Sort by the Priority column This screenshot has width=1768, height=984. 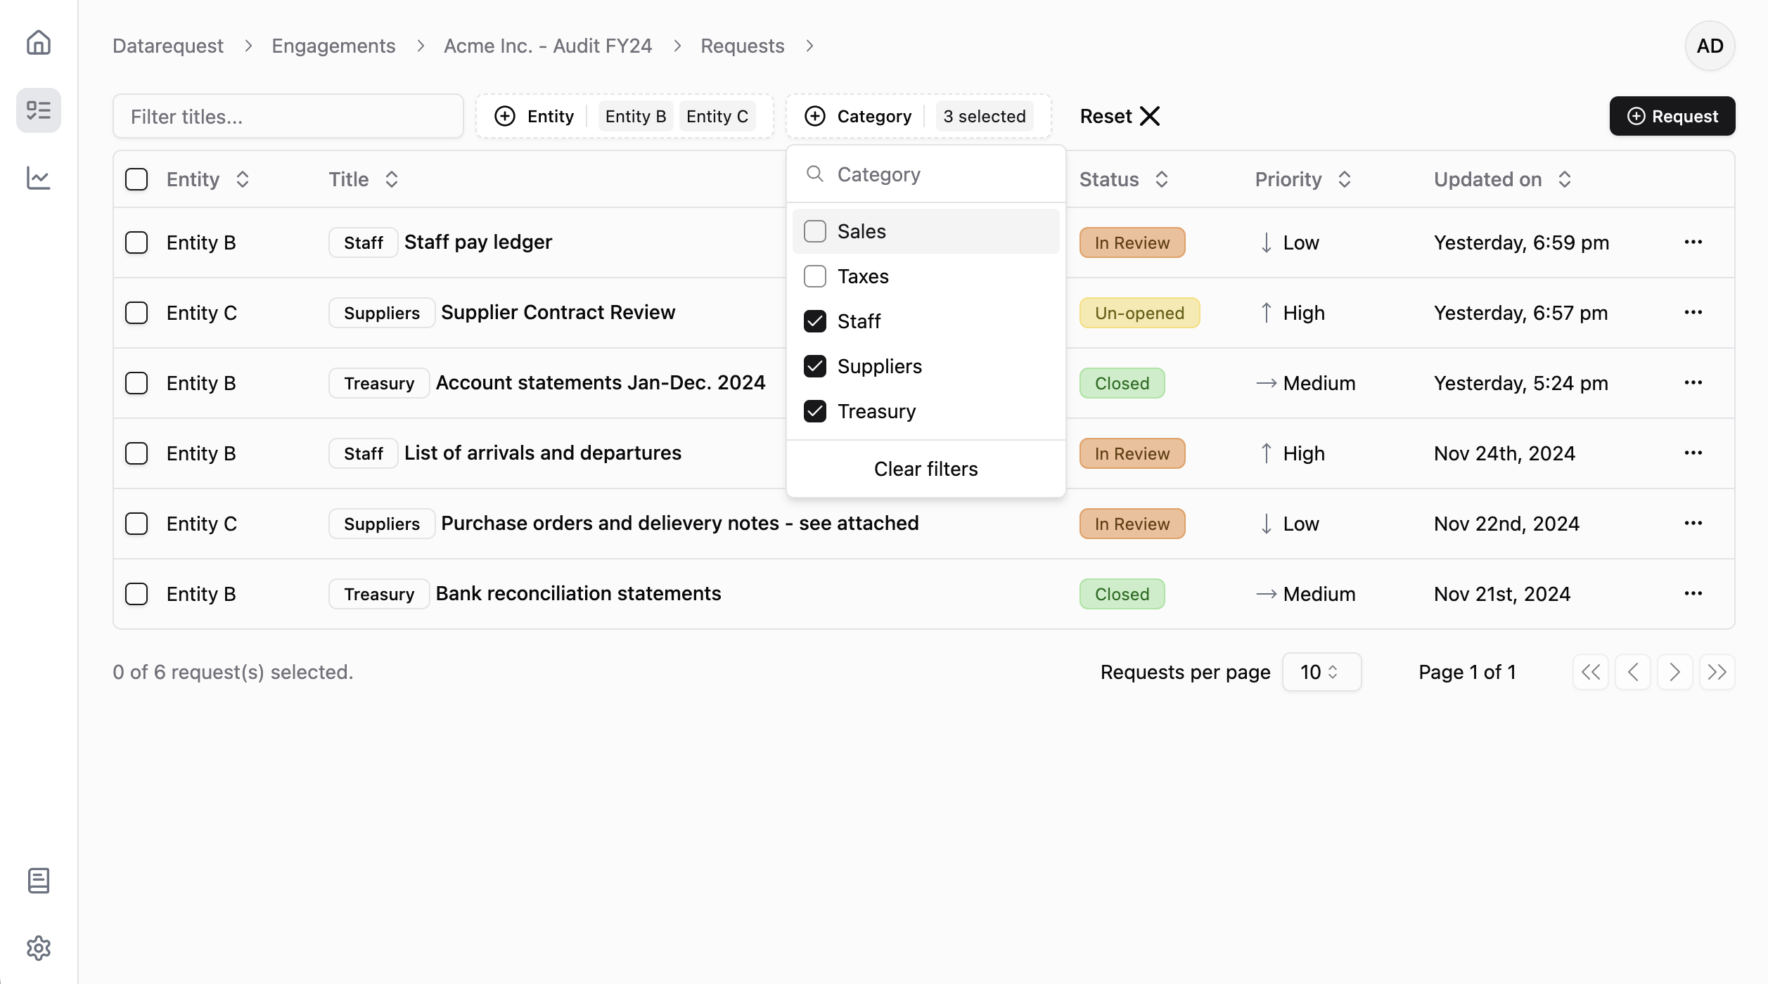(1302, 179)
